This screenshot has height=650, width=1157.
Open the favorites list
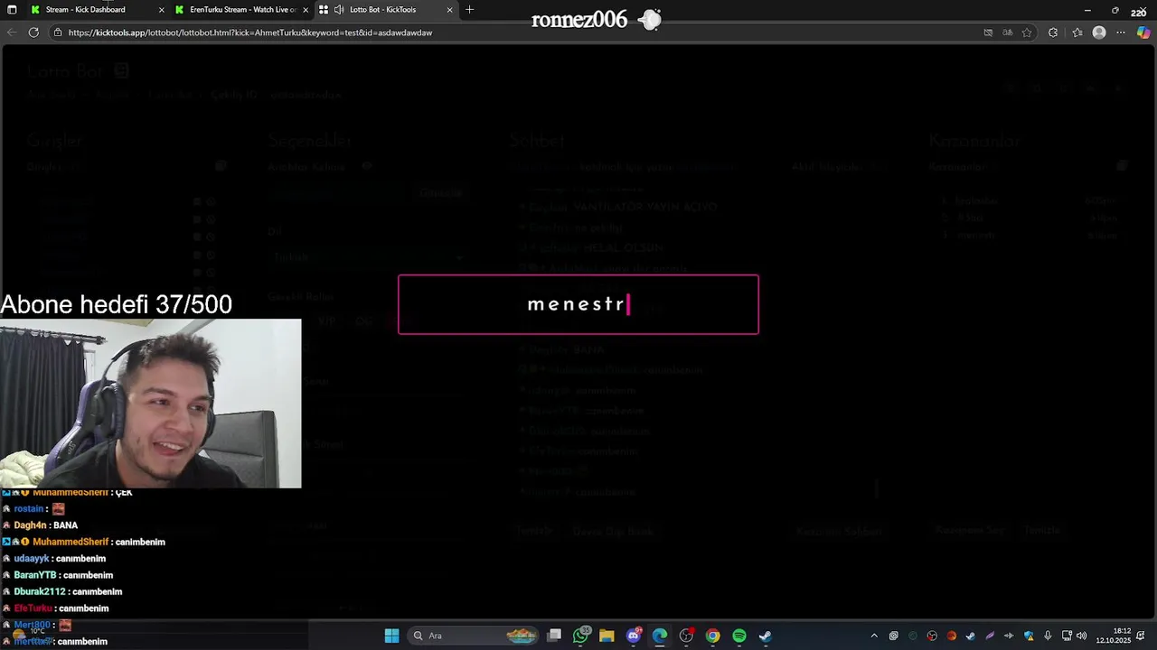[1077, 32]
